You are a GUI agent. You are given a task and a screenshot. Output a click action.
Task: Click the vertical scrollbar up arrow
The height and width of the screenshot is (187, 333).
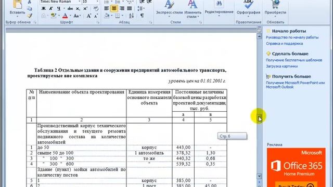259,36
